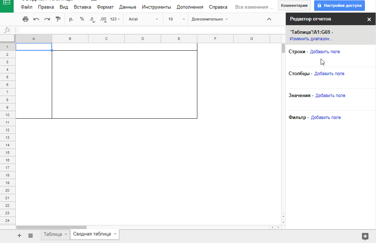Switch to the Таблица sheet tab

click(52, 234)
